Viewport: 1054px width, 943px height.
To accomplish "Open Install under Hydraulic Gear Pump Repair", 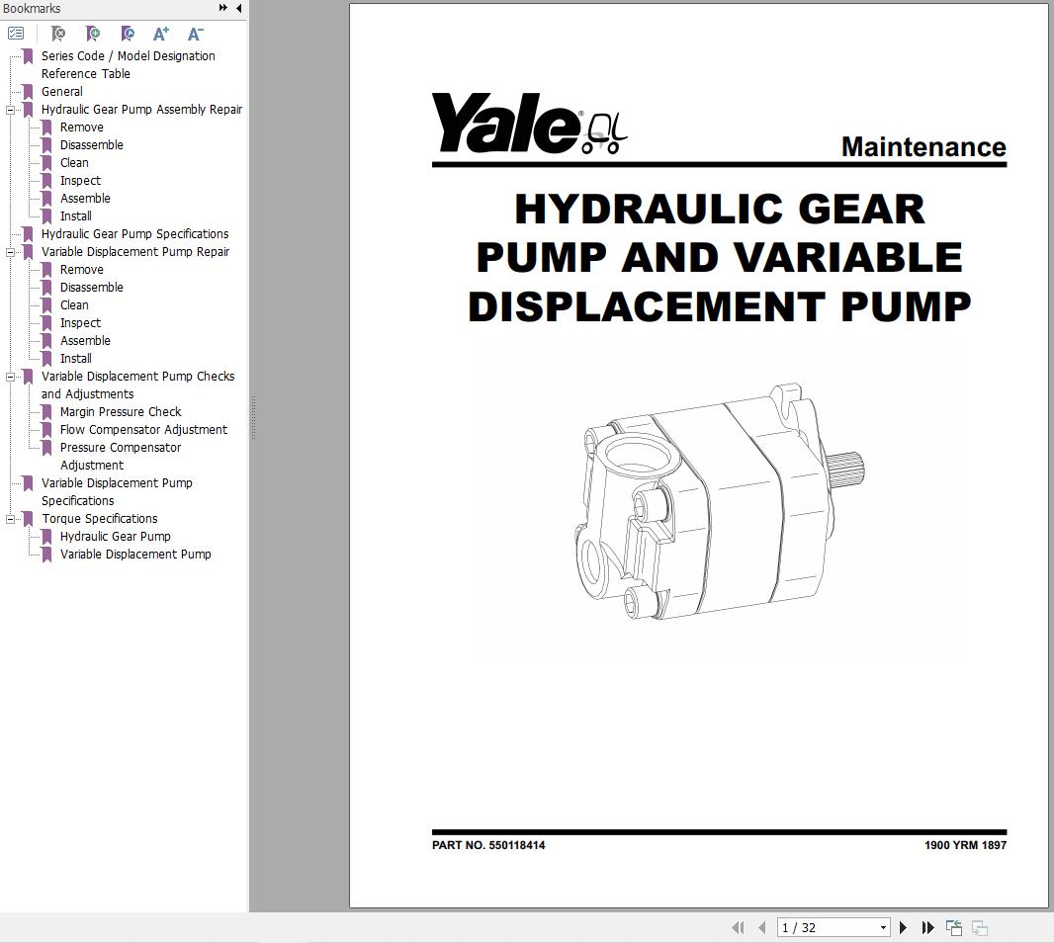I will point(76,215).
